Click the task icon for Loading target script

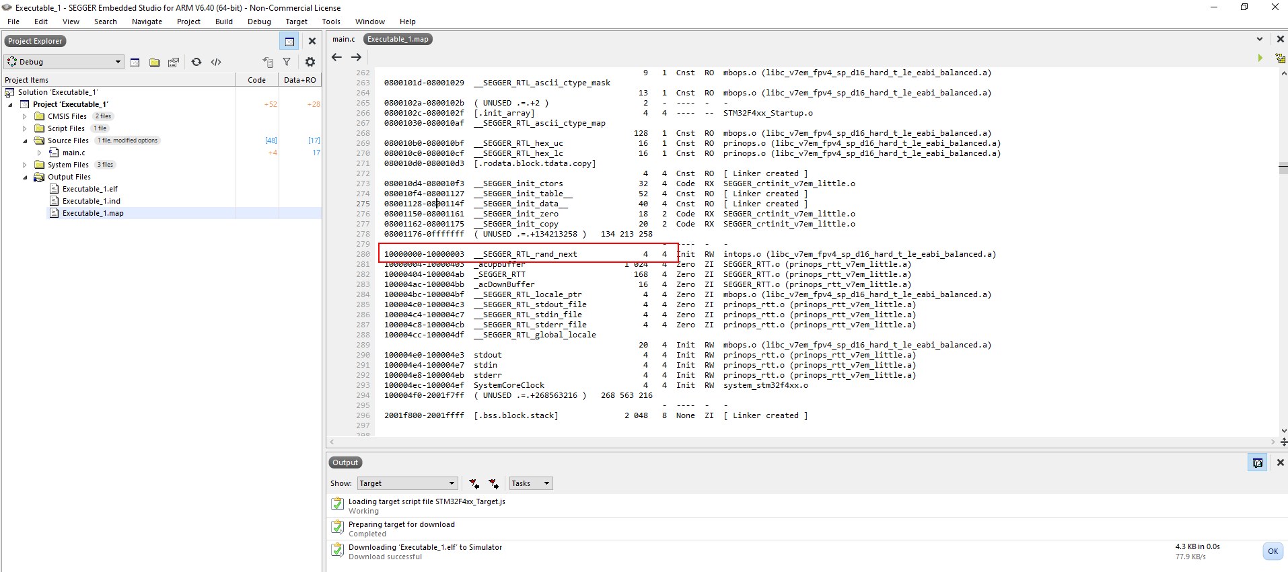337,503
